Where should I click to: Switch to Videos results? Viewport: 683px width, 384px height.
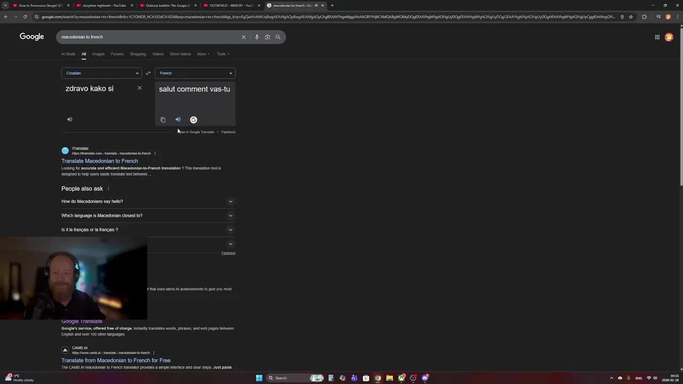tap(158, 54)
